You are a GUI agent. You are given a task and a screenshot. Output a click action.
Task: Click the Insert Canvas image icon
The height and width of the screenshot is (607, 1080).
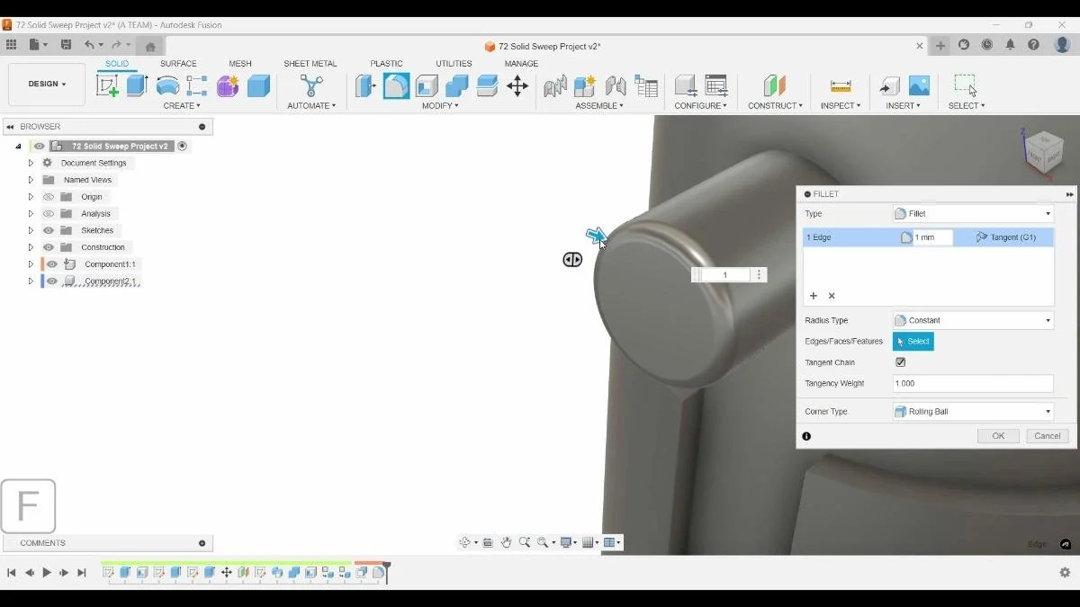pyautogui.click(x=919, y=85)
